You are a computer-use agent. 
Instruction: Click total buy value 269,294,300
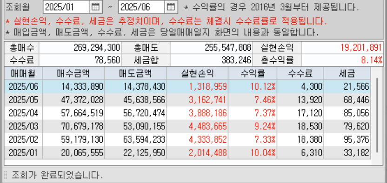[97, 47]
